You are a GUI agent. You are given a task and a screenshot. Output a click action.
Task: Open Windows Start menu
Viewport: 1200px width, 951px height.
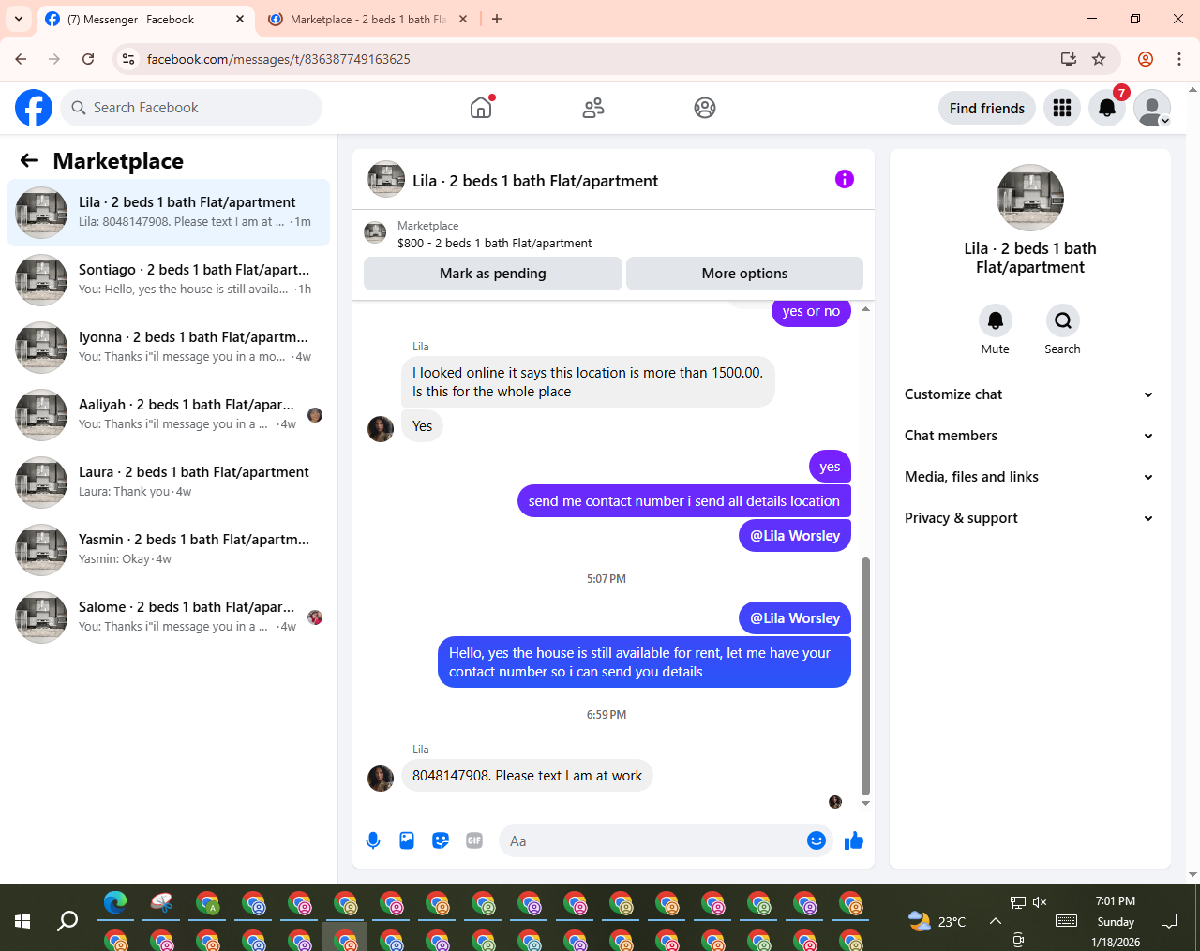[22, 921]
